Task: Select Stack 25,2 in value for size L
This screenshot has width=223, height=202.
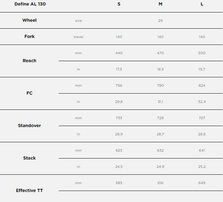Action: [x=202, y=166]
